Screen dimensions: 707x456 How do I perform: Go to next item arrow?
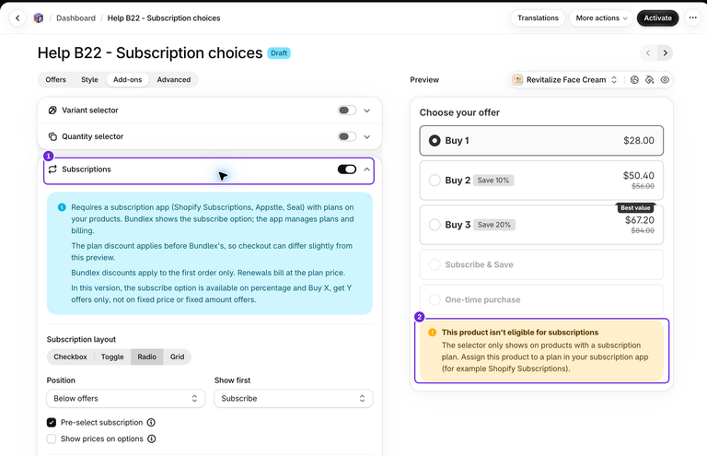665,53
